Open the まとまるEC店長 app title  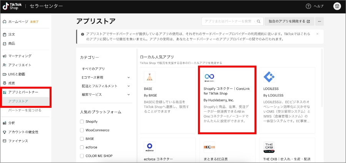(x=216, y=159)
